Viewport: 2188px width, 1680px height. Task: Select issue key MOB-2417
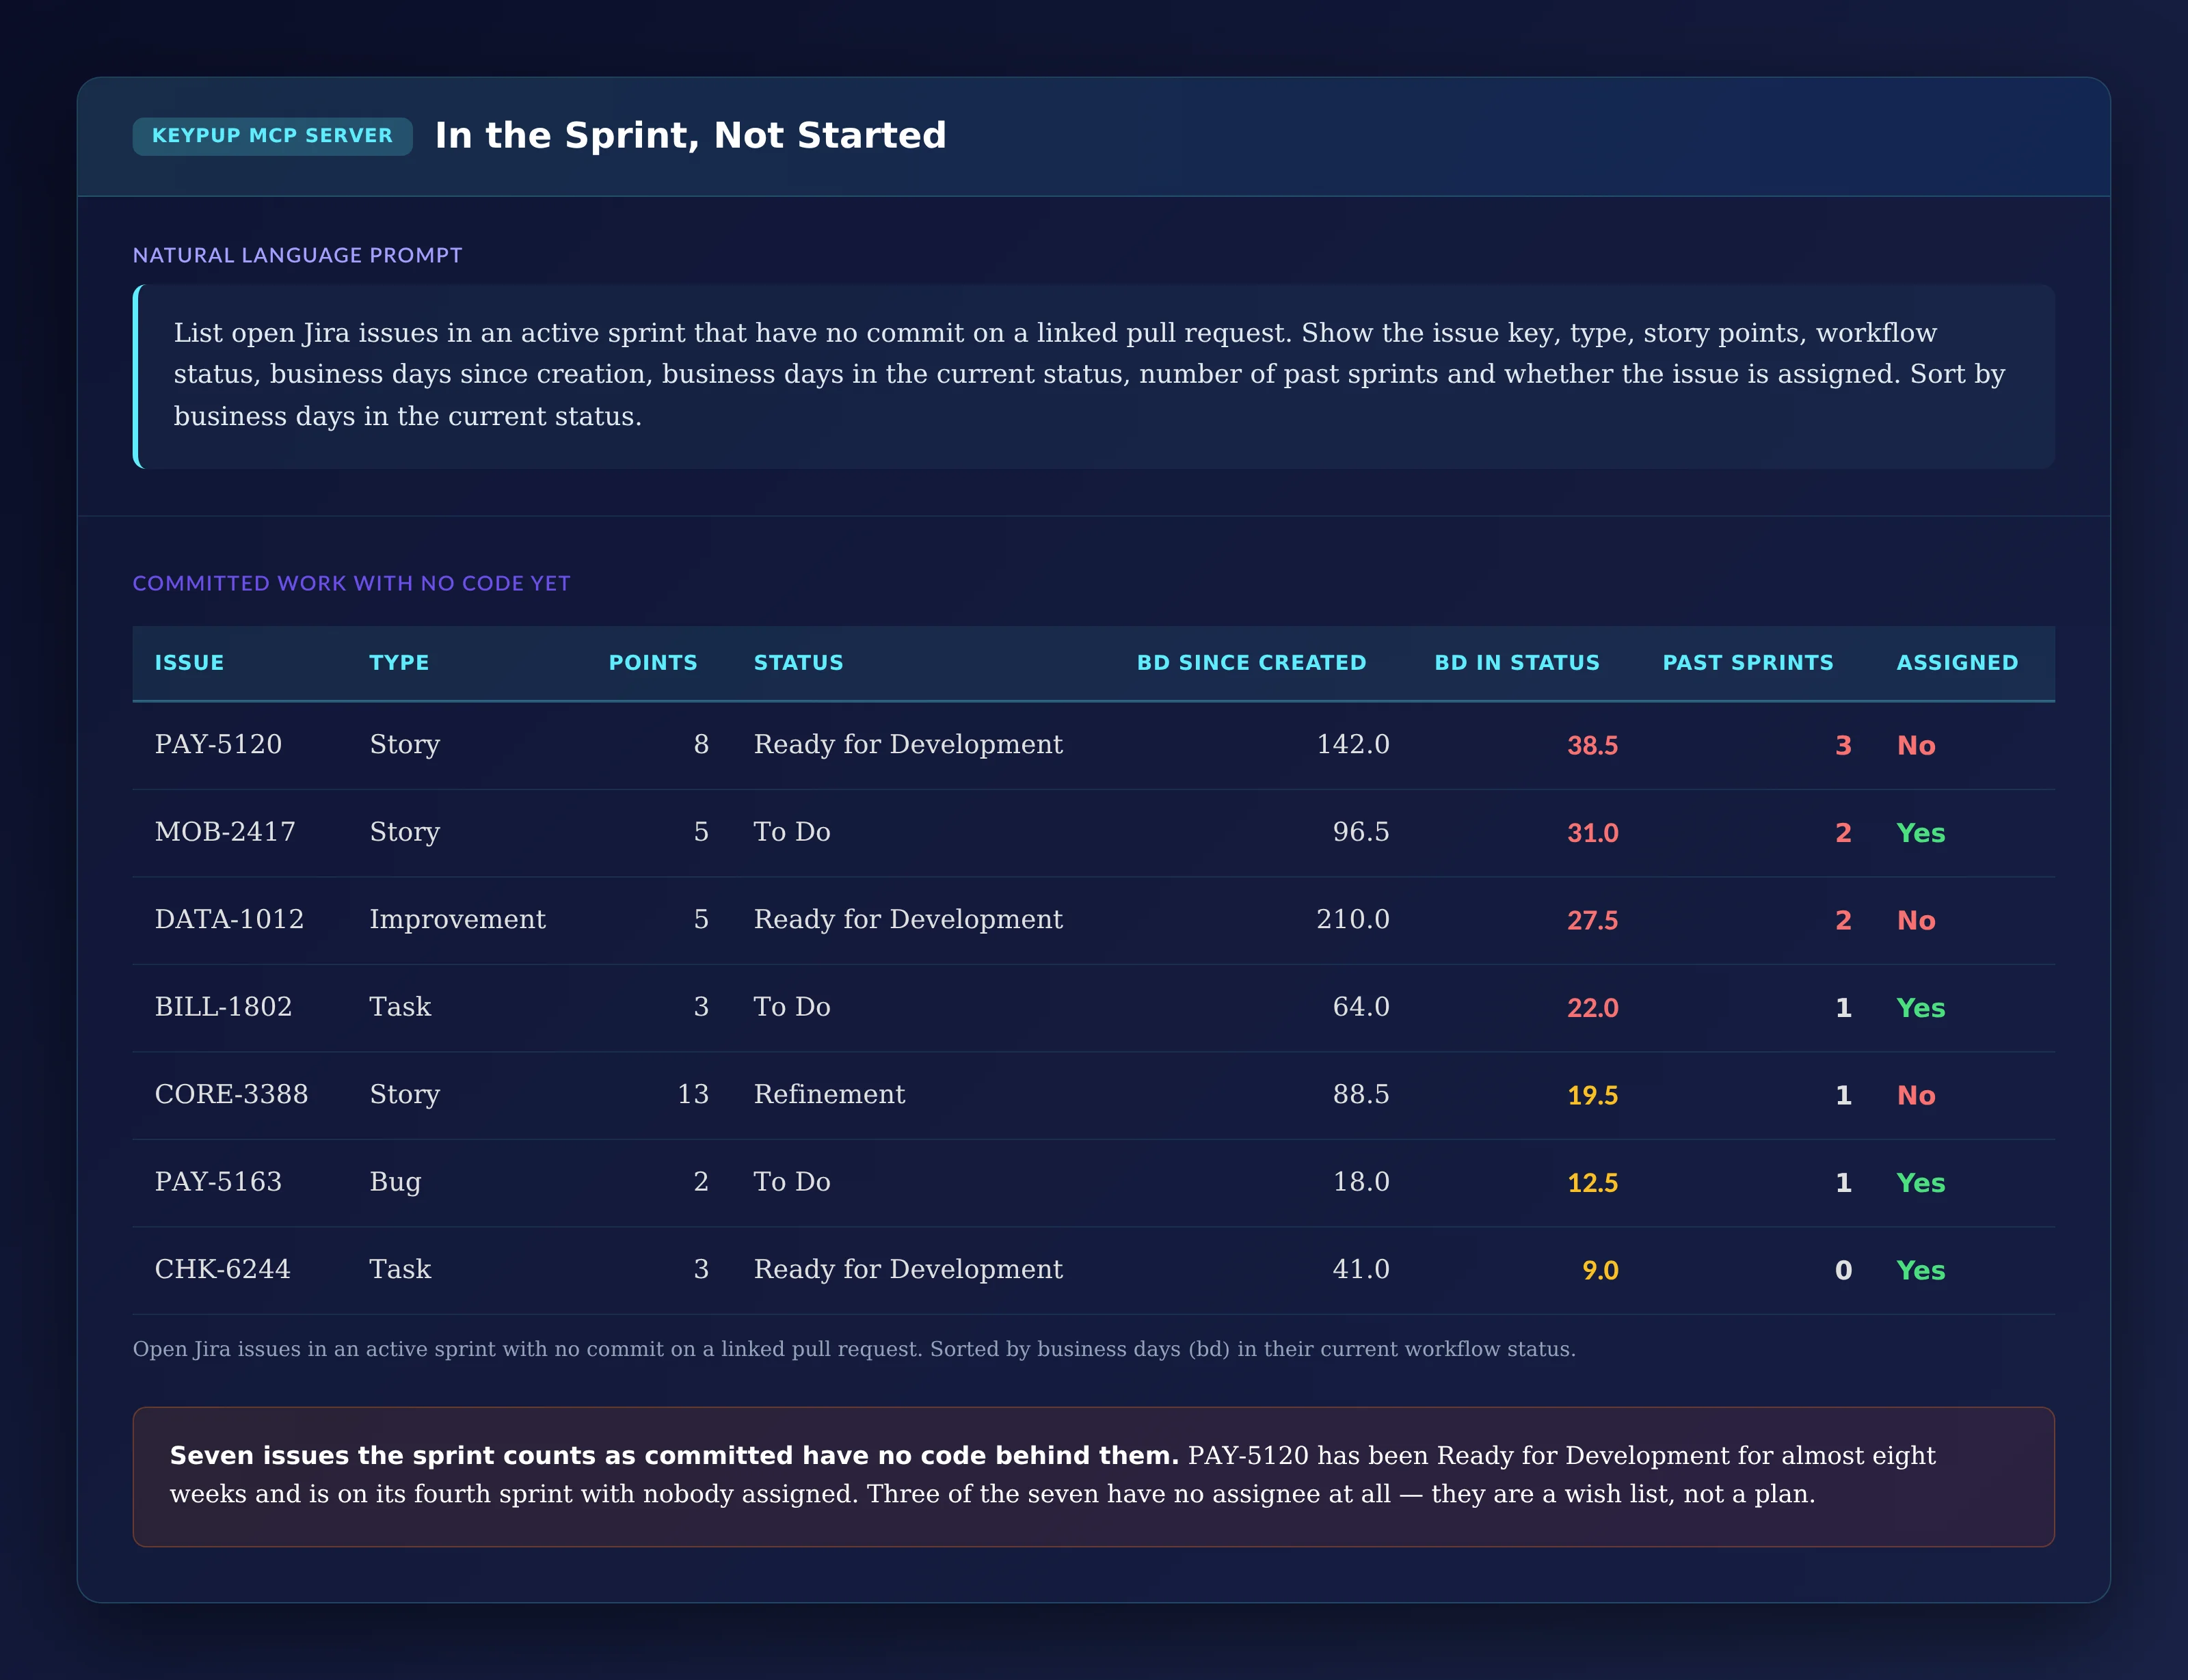225,832
